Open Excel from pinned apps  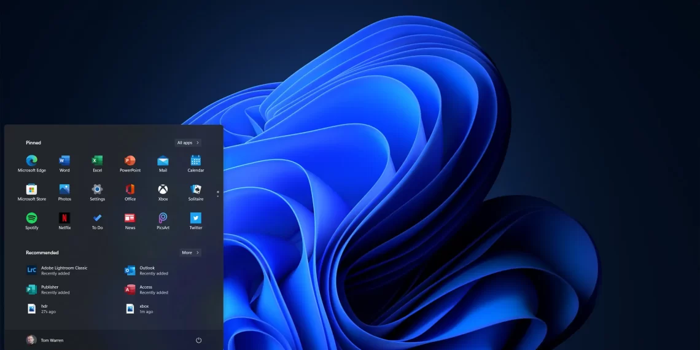(x=97, y=161)
